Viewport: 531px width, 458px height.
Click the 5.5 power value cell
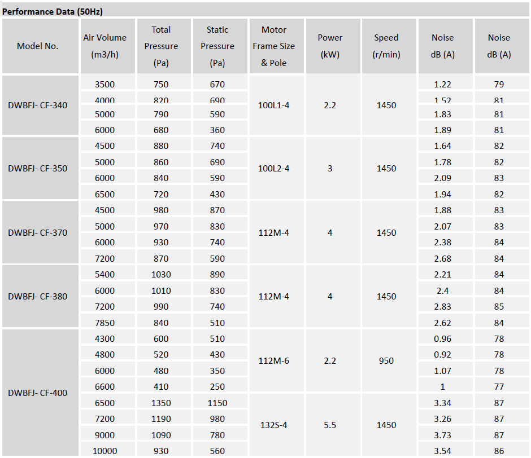tap(330, 425)
